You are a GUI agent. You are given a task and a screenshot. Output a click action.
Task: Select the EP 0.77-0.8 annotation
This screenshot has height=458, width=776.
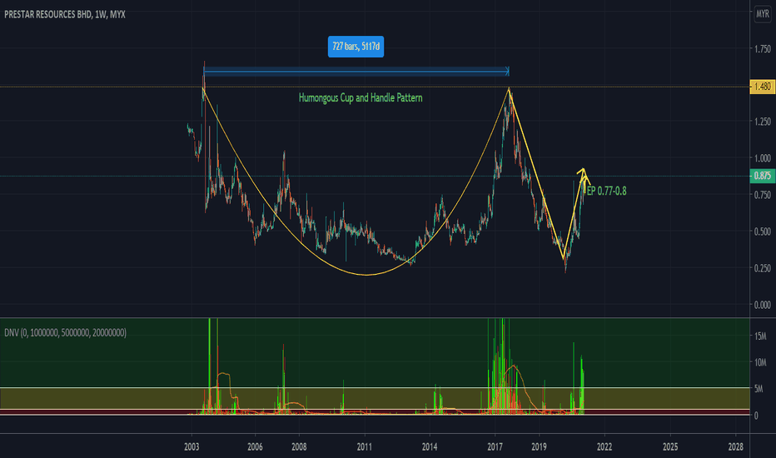click(606, 192)
